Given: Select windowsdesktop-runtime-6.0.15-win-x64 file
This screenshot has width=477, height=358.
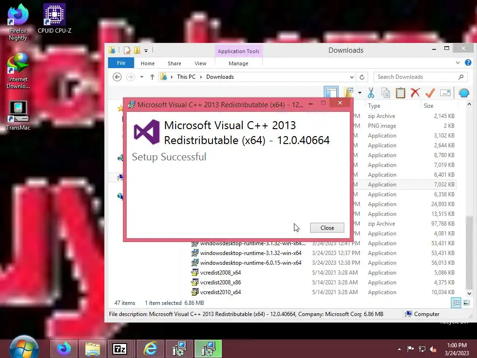Looking at the screenshot, I should pos(251,263).
